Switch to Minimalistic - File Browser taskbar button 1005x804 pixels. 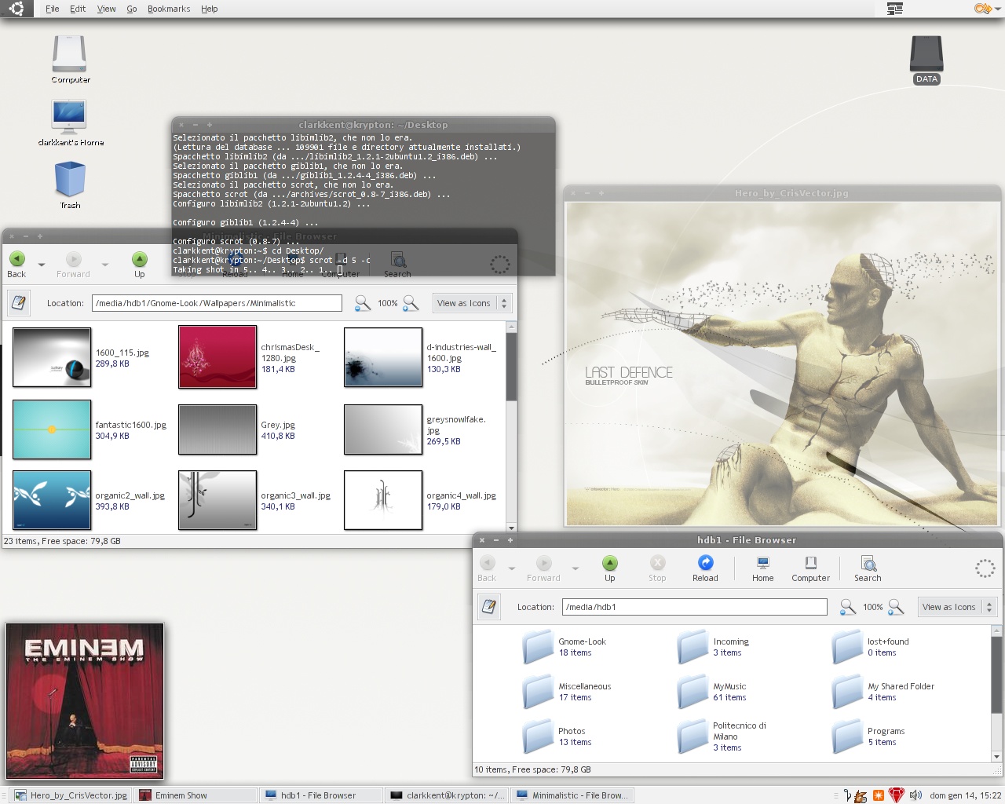(x=572, y=795)
